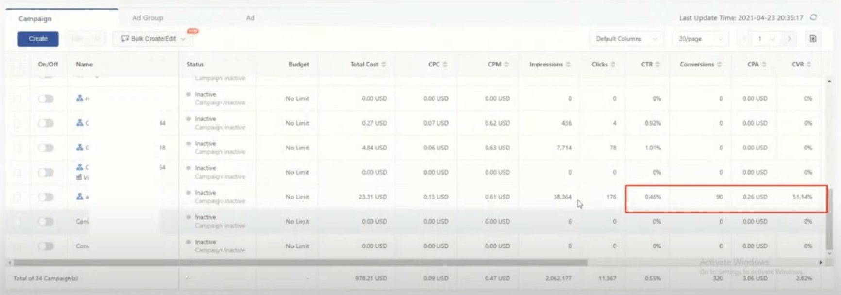Click the Name column header
This screenshot has width=841, height=295.
coord(84,64)
